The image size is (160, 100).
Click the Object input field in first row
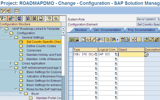(131, 54)
